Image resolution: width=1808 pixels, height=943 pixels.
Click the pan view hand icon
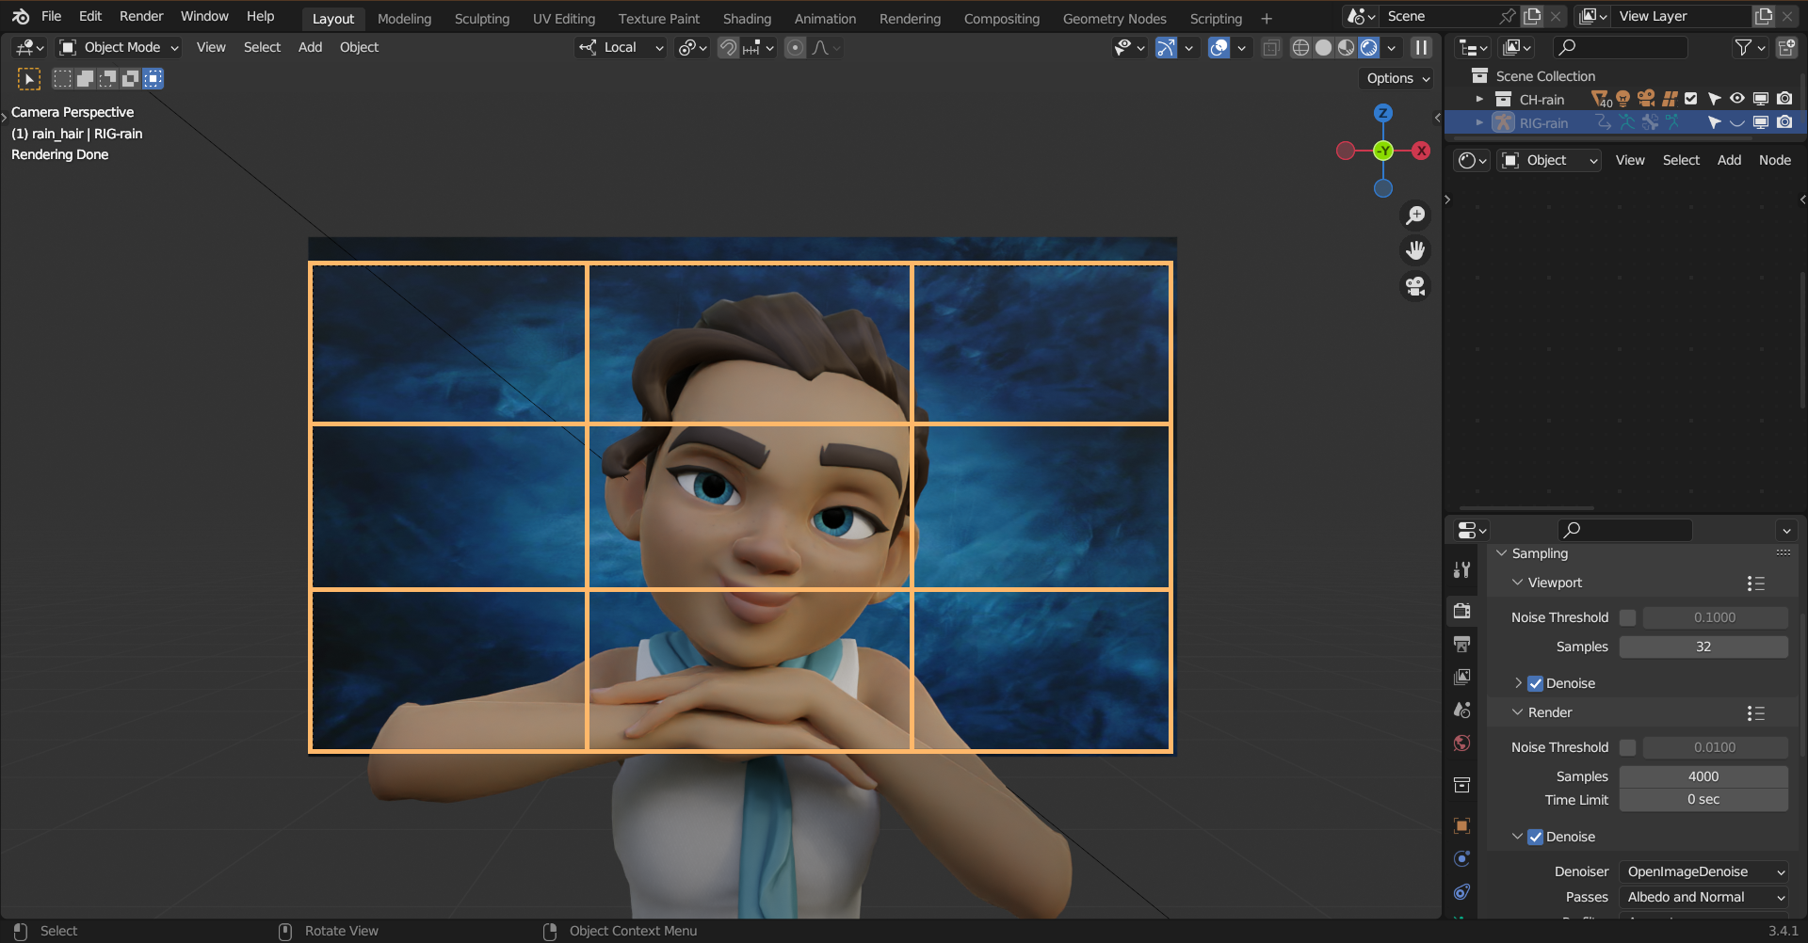[1415, 250]
